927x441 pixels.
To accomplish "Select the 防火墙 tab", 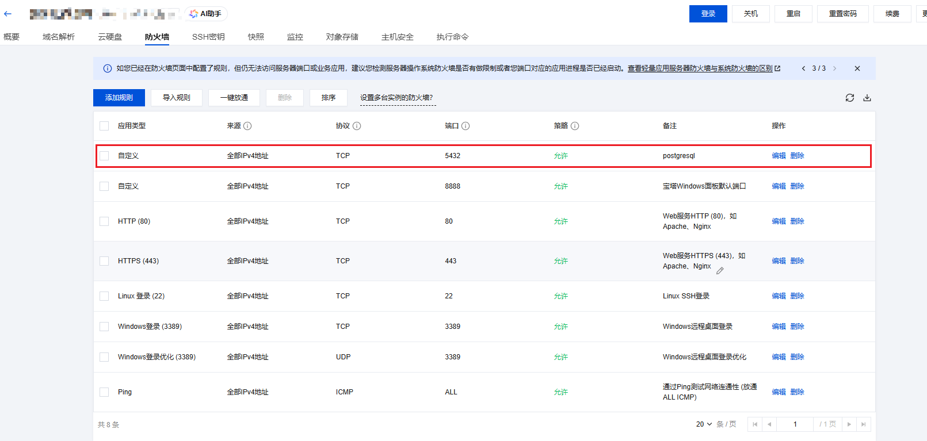I will [157, 37].
